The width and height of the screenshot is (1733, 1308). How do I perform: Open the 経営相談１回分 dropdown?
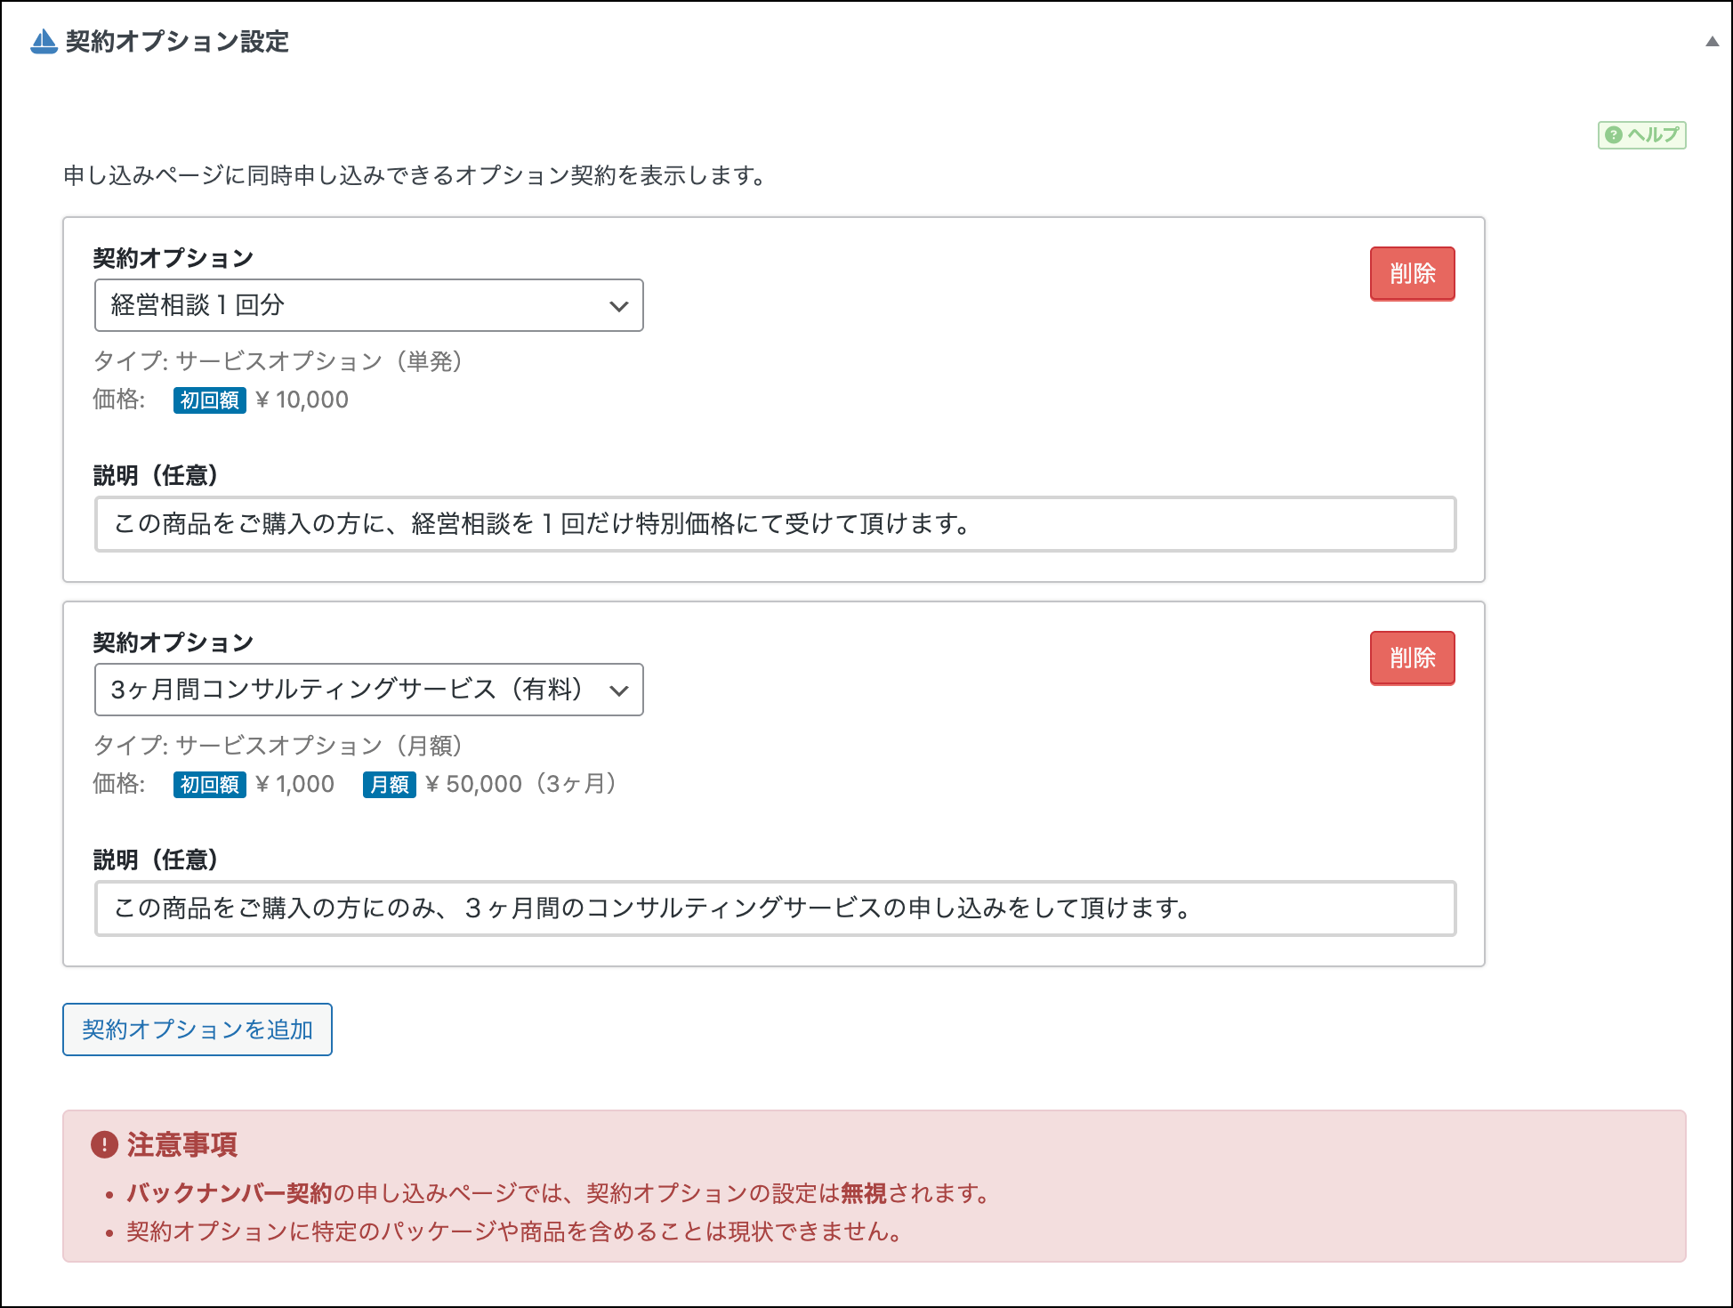[356, 305]
